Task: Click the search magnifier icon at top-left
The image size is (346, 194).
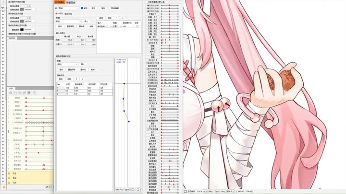Action: click(3, 2)
